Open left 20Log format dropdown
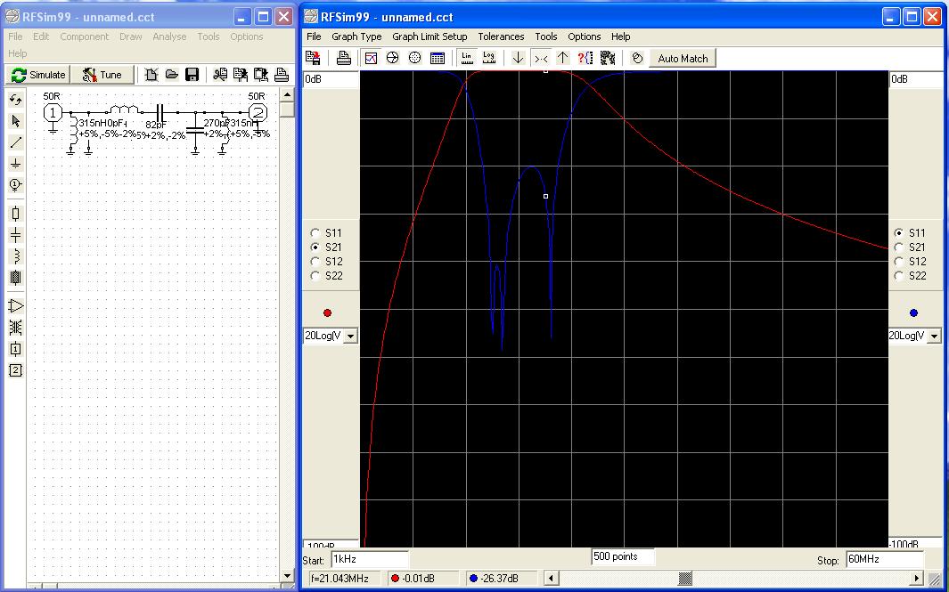The width and height of the screenshot is (949, 592). (350, 336)
